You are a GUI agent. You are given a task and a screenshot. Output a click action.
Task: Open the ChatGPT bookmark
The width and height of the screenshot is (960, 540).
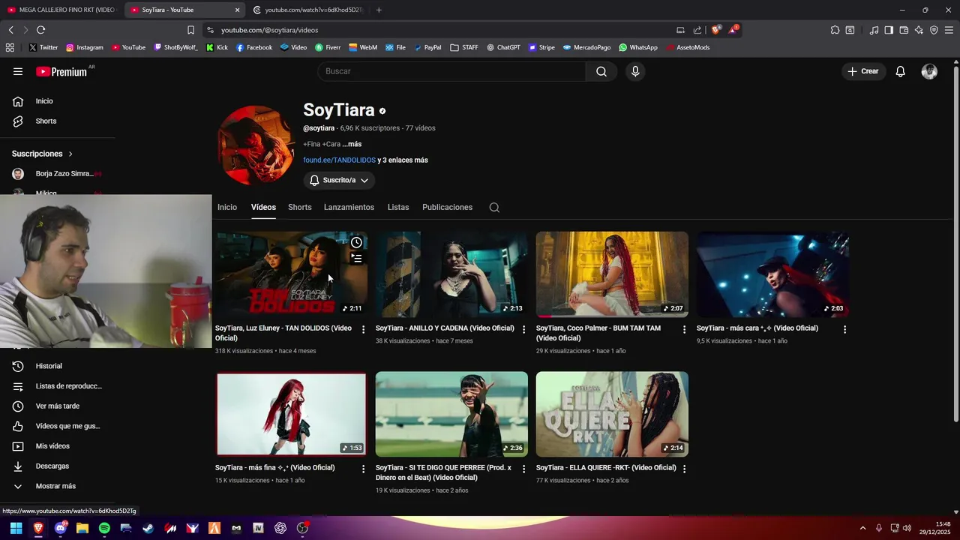[503, 47]
